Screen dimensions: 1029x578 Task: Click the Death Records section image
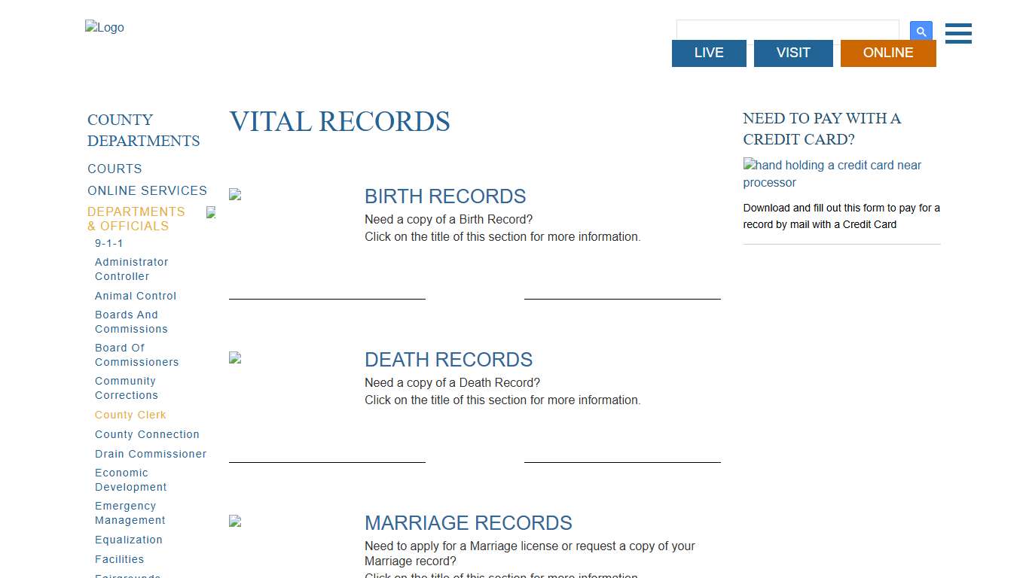click(x=235, y=358)
